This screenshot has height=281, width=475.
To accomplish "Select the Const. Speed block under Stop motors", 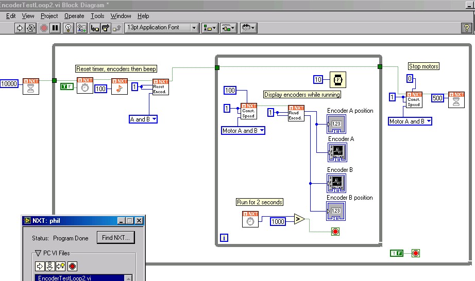I will point(414,100).
